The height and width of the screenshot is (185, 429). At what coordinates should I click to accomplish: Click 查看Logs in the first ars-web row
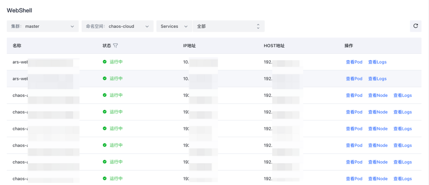[x=377, y=62]
